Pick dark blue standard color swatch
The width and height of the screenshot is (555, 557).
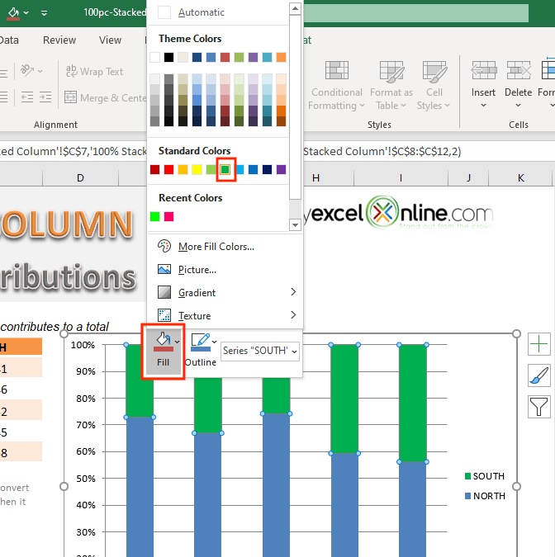coord(267,170)
